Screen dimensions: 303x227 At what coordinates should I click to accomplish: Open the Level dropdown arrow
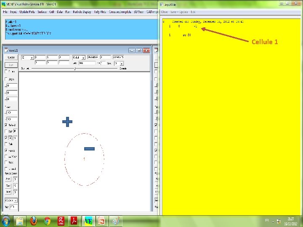(122, 63)
